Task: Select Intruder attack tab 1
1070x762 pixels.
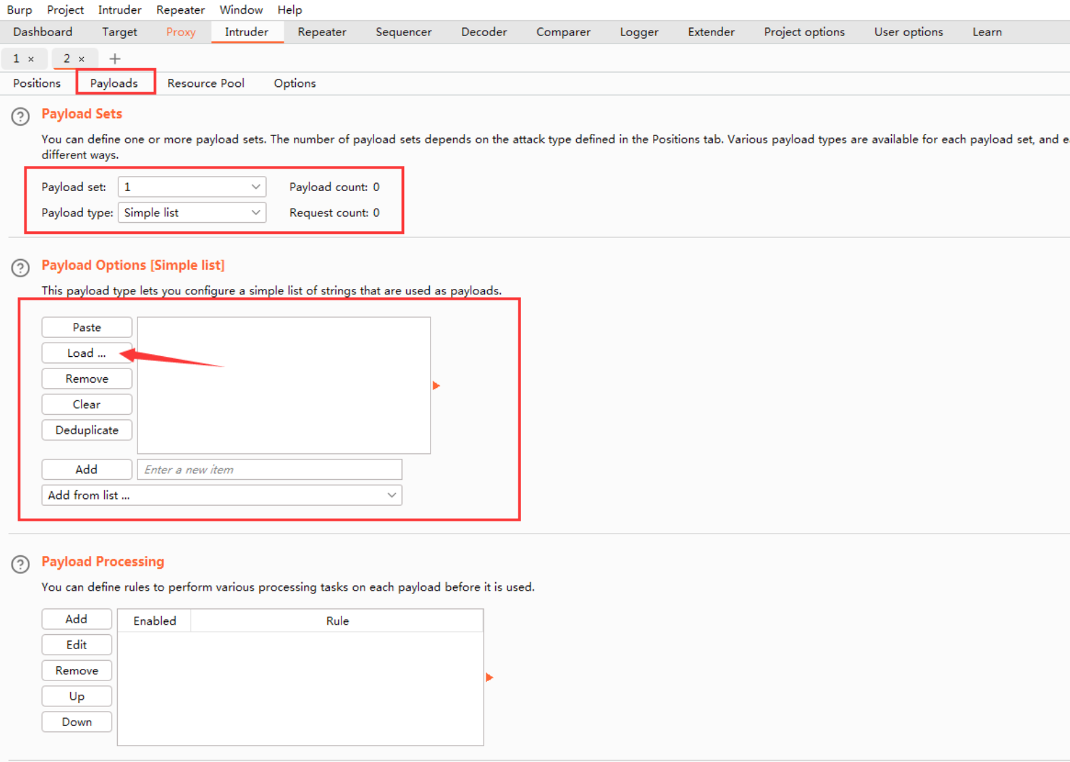Action: [x=16, y=58]
